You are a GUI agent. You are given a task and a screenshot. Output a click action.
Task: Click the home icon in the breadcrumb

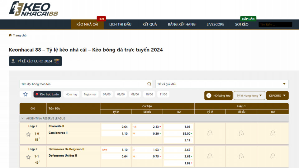10,35
